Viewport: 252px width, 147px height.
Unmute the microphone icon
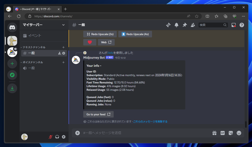50,137
